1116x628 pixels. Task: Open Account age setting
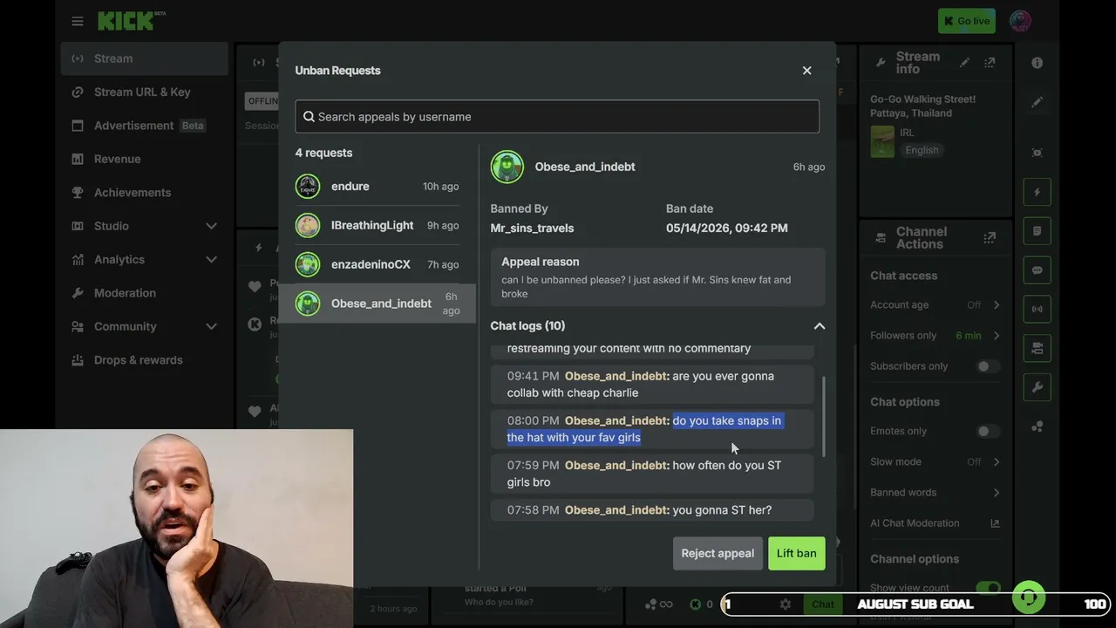click(x=935, y=305)
